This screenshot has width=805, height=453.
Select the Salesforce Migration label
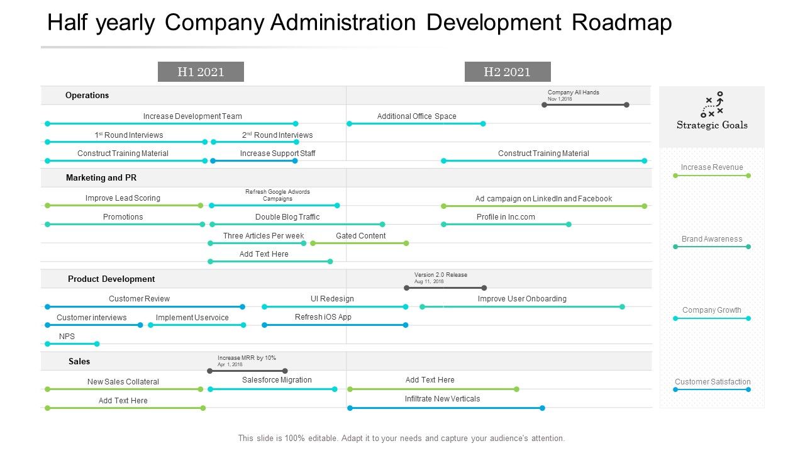(x=277, y=380)
